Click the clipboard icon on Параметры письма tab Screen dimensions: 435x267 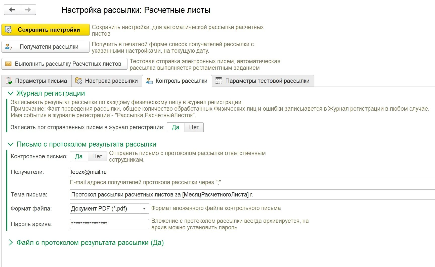[x=9, y=81]
